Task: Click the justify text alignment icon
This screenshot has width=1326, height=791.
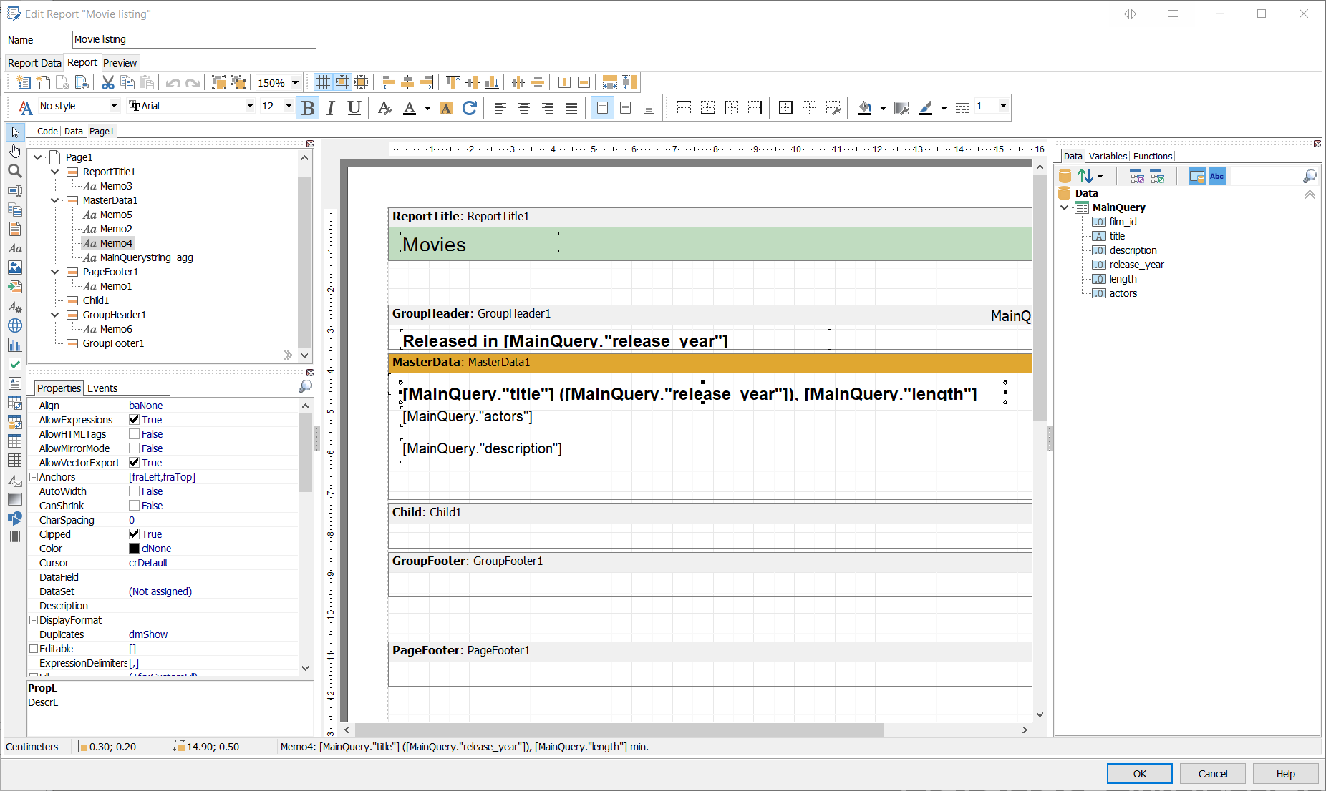Action: click(x=571, y=108)
